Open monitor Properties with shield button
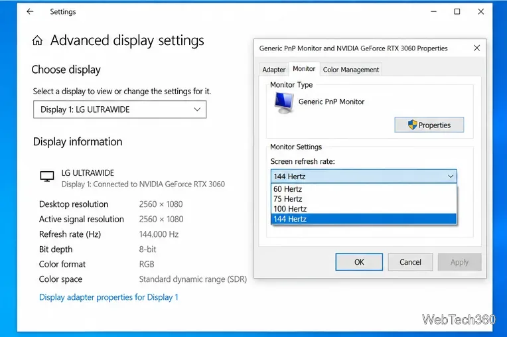The image size is (507, 337). (429, 125)
